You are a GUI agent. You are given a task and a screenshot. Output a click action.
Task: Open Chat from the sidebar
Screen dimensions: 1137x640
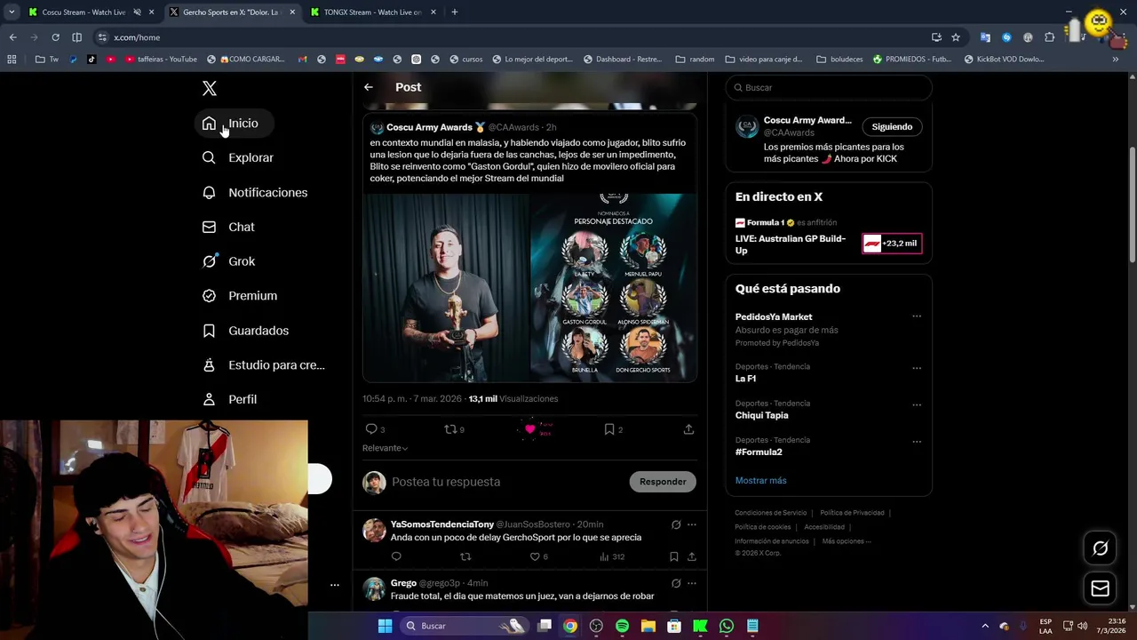coord(229,227)
